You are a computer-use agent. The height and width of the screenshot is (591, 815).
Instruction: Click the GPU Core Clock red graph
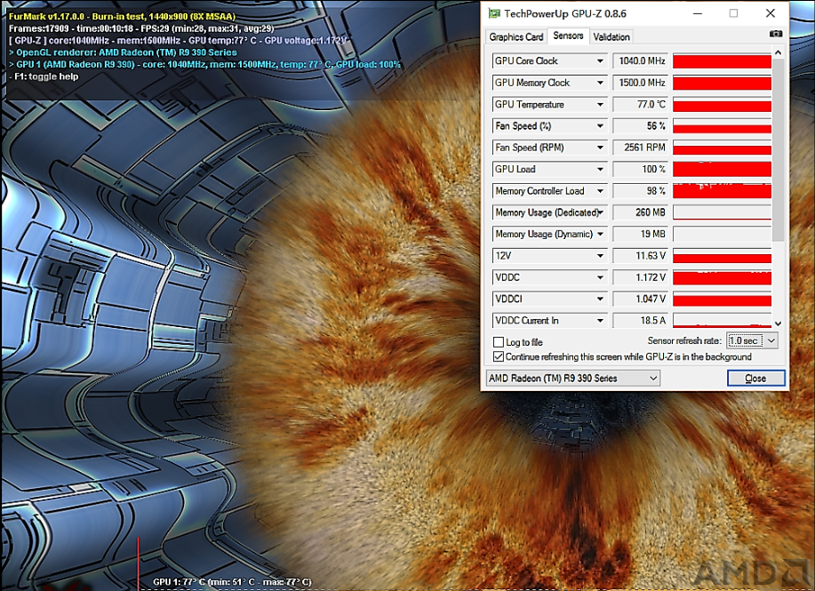coord(722,60)
